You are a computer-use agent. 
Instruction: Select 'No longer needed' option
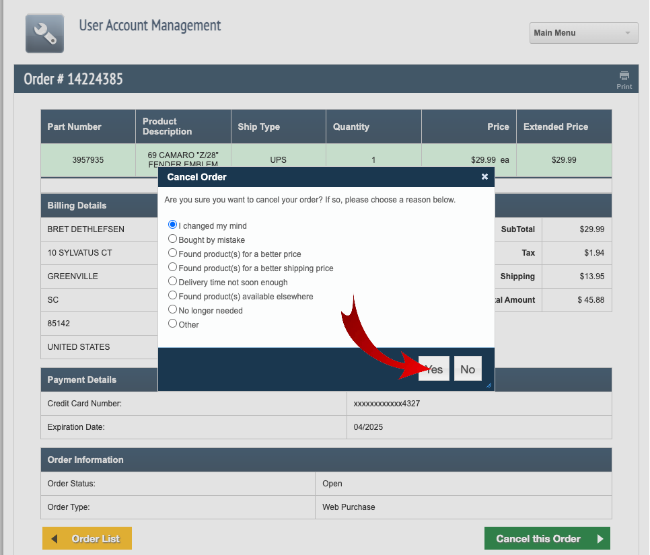172,309
